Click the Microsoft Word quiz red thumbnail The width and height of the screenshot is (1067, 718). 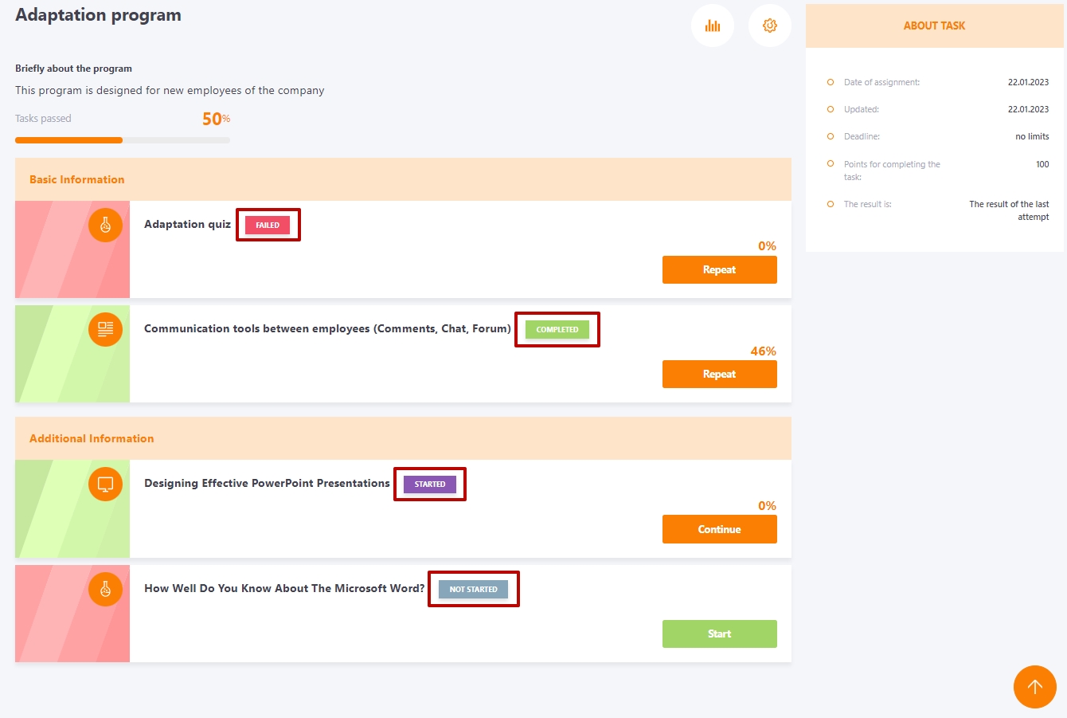coord(72,614)
